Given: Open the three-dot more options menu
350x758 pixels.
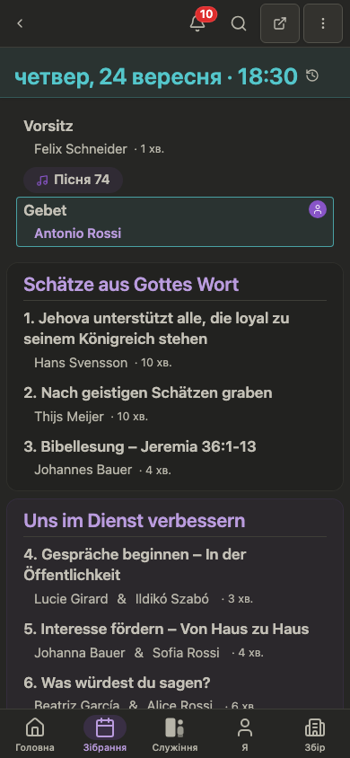Looking at the screenshot, I should click(x=323, y=23).
